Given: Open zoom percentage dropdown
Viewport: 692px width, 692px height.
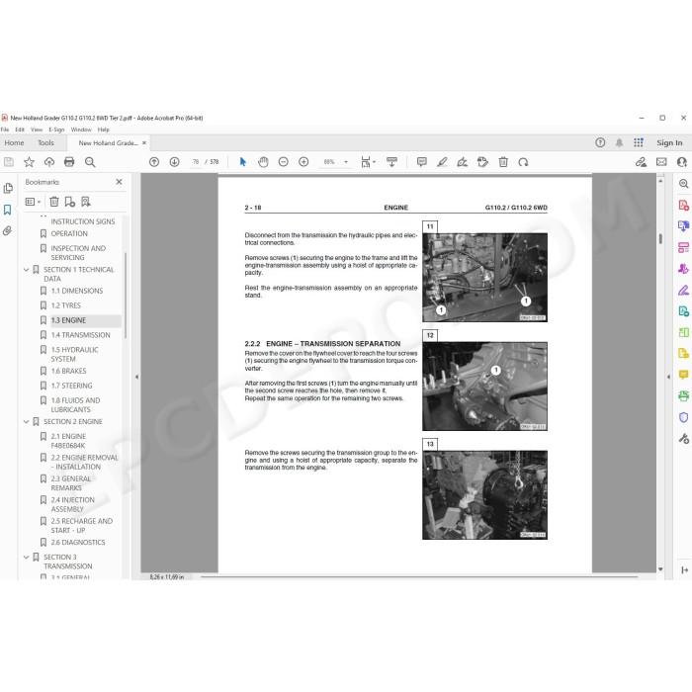Looking at the screenshot, I should tap(346, 162).
